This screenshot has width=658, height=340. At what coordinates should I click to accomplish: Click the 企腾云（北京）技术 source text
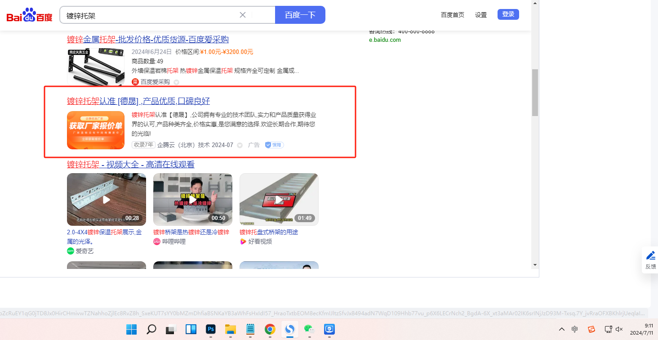click(183, 145)
